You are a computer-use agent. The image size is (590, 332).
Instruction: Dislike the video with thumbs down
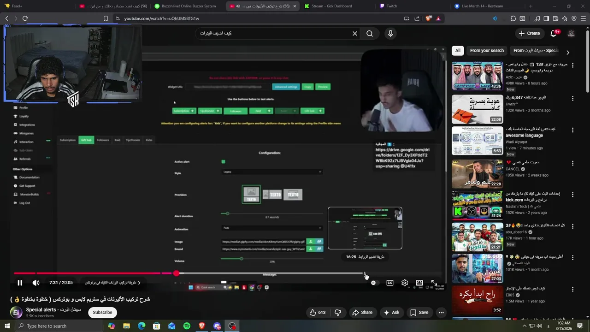pos(338,312)
